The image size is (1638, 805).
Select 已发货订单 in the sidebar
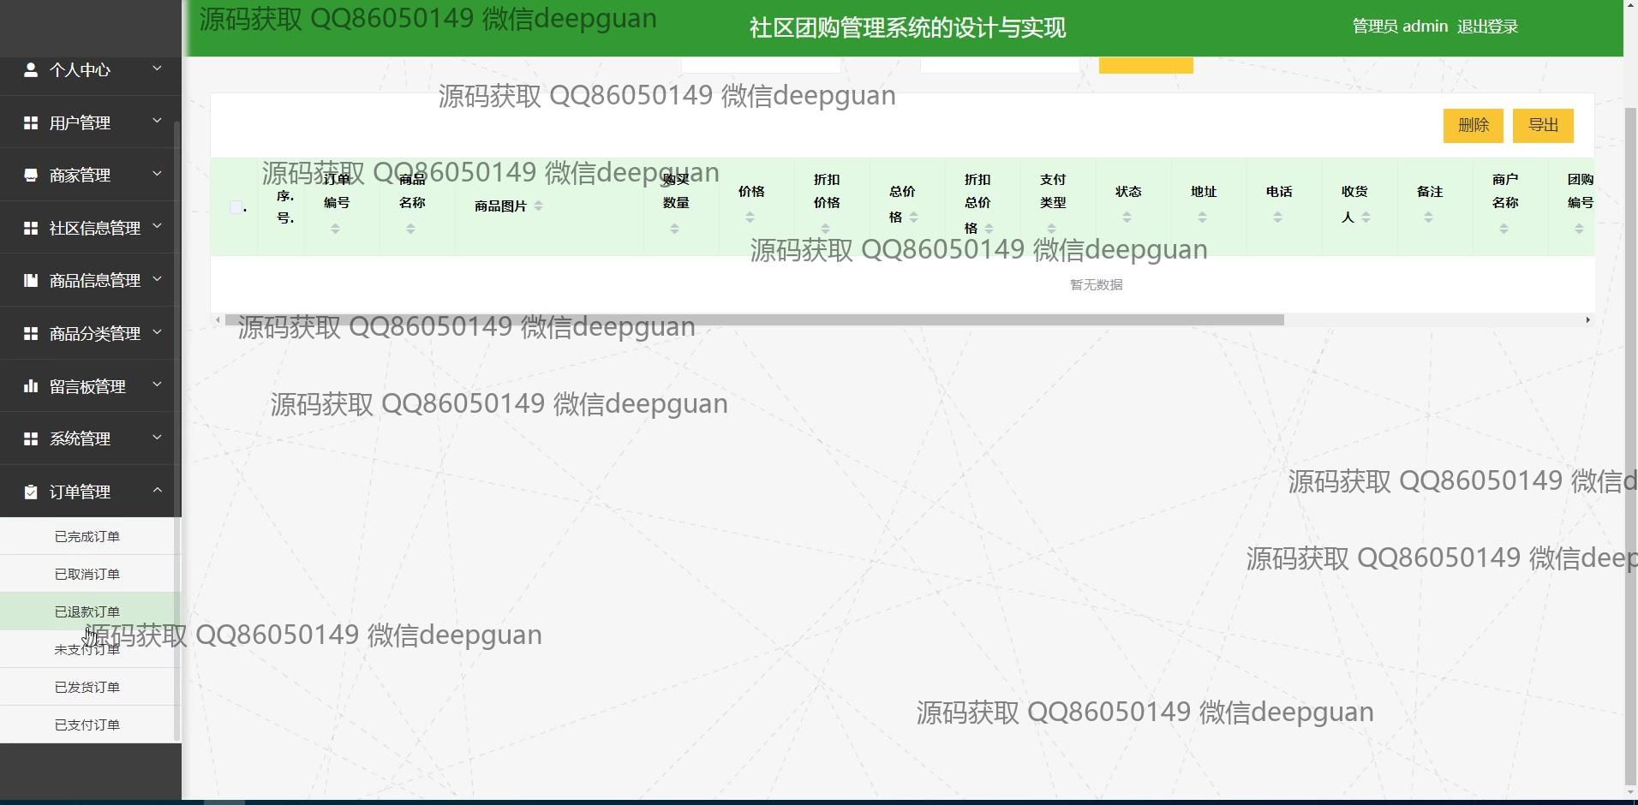click(87, 688)
